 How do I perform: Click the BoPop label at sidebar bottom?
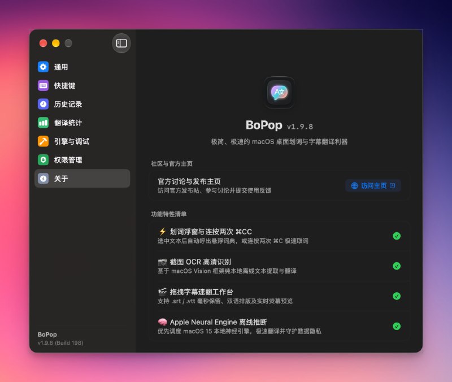[x=47, y=335]
